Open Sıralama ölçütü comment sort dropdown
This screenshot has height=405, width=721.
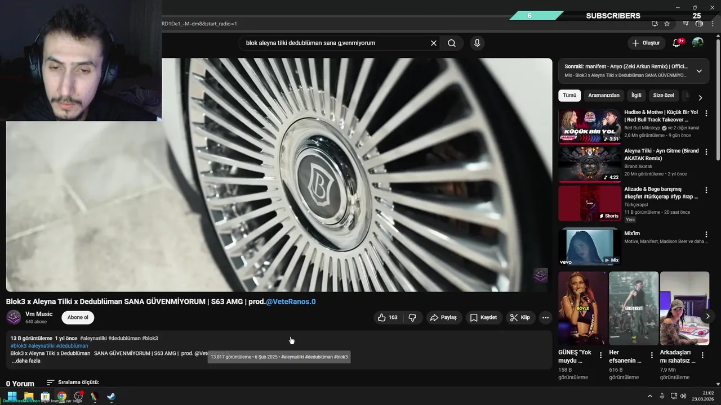click(73, 382)
